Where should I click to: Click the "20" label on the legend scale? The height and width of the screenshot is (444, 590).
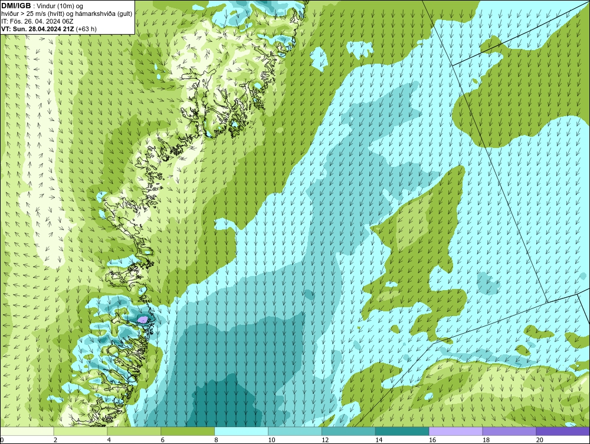pos(540,440)
